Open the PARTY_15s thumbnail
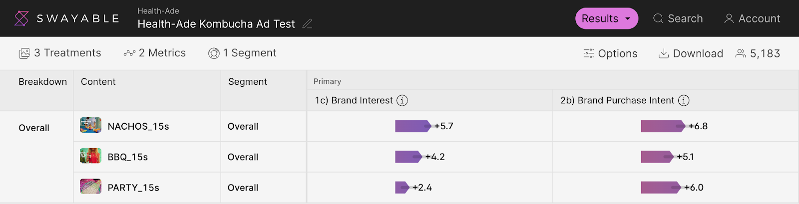 click(90, 187)
